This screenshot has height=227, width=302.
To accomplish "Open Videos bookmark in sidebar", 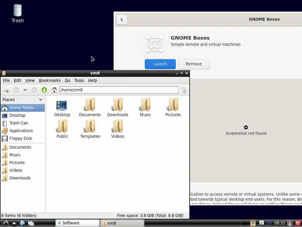I will (23, 171).
